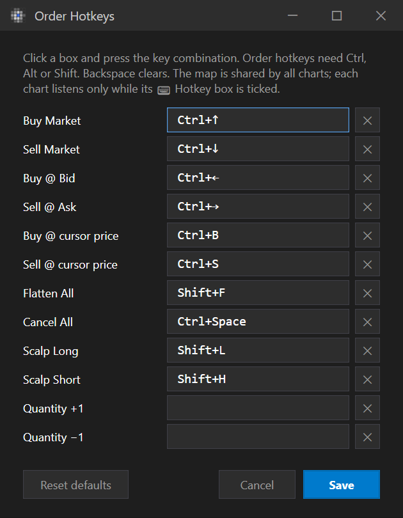Click the "Flatten All" label
The image size is (403, 518).
(48, 293)
